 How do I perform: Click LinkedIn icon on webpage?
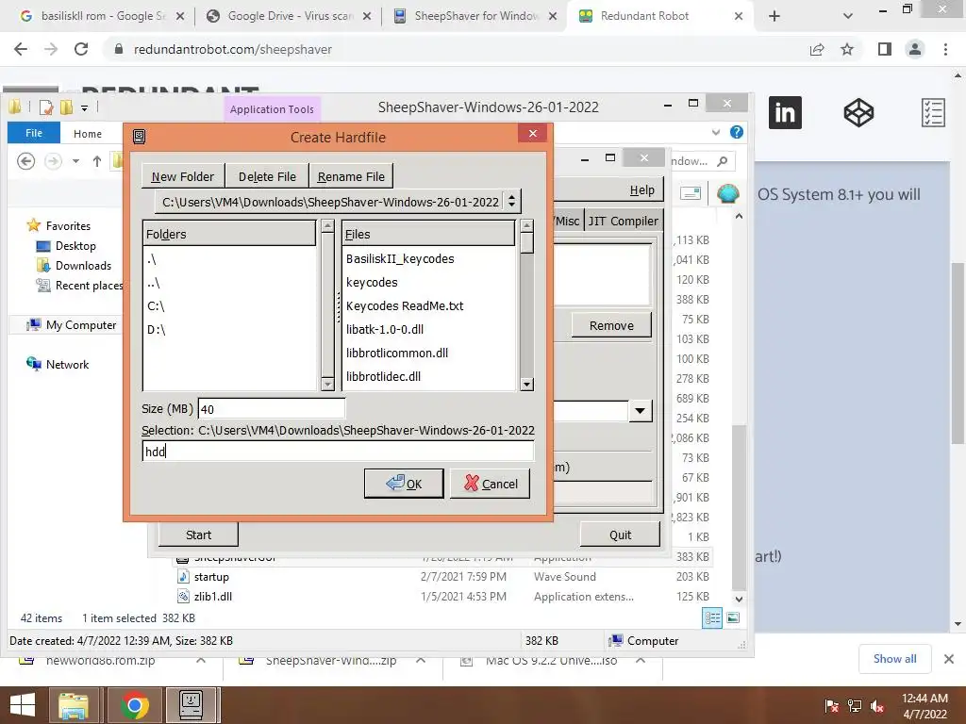click(785, 113)
